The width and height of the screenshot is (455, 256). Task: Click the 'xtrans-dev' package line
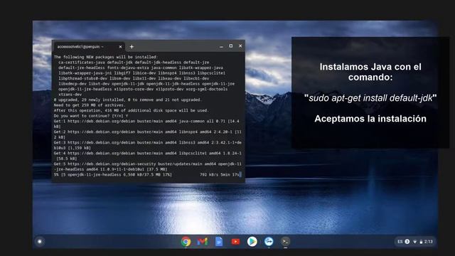click(70, 95)
